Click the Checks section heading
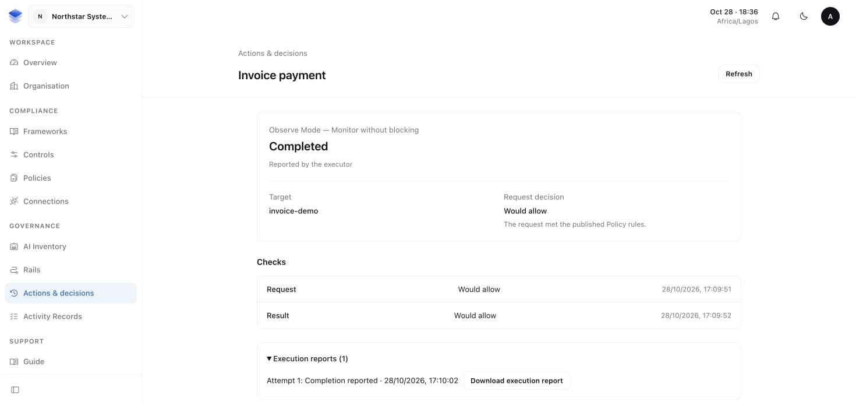This screenshot has height=405, width=856. [271, 262]
